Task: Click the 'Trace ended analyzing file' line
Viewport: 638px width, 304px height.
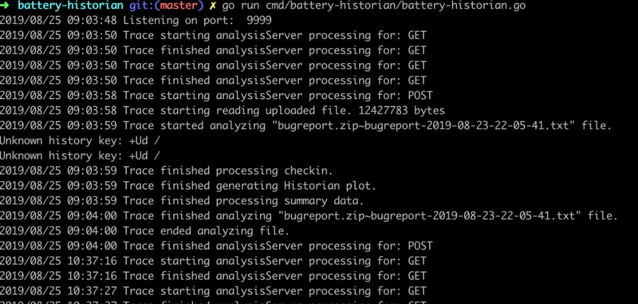Action: click(x=145, y=231)
